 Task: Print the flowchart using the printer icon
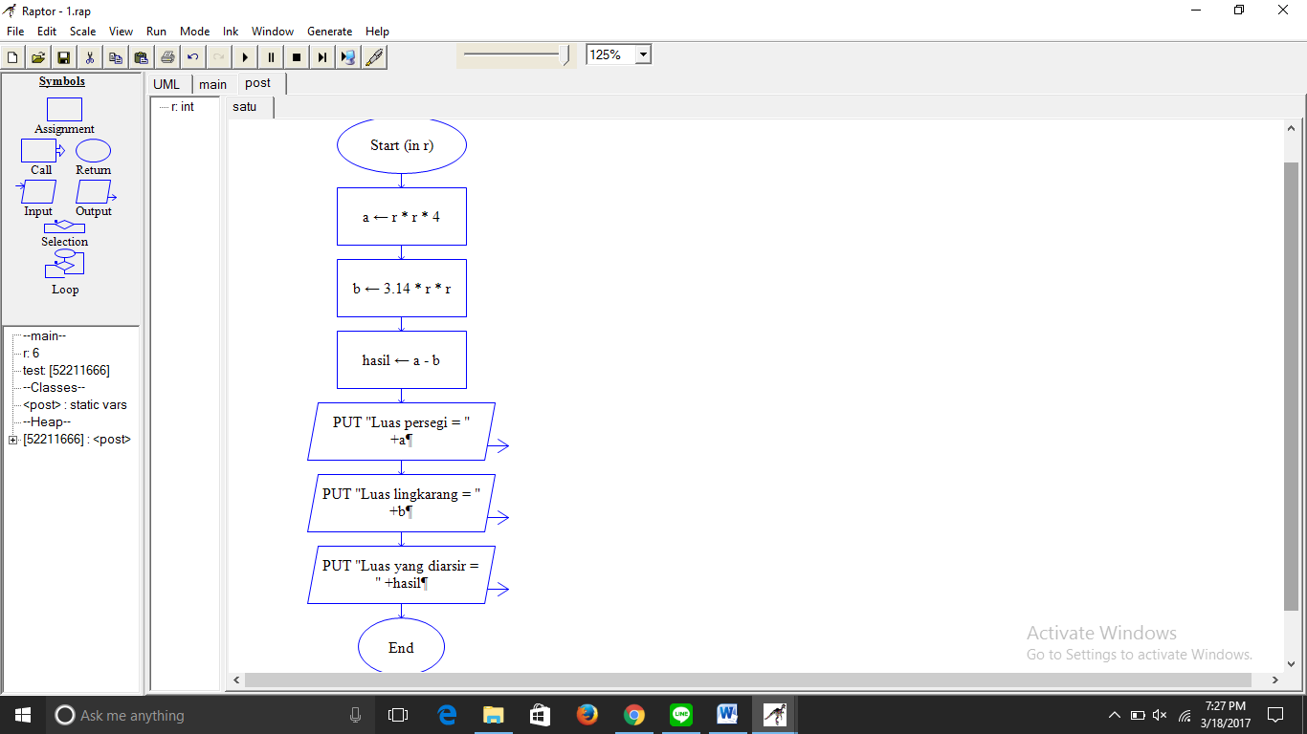(x=167, y=57)
